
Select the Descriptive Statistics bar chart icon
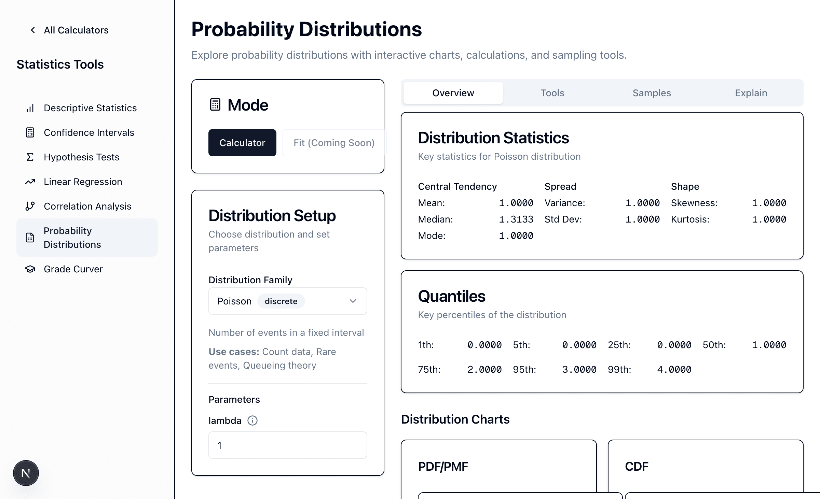(30, 108)
